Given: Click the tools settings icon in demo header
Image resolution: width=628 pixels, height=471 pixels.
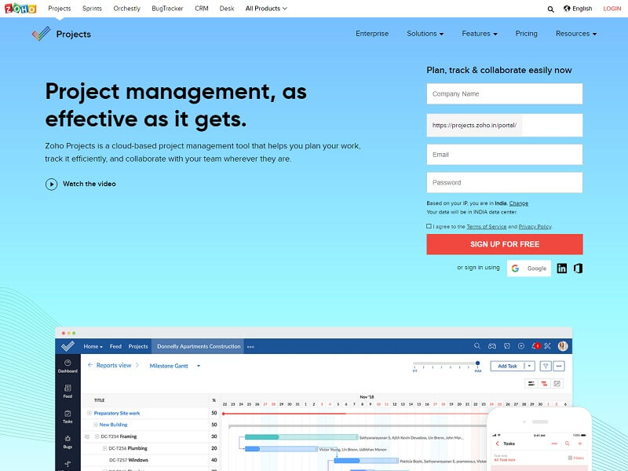Looking at the screenshot, I should coord(547,346).
